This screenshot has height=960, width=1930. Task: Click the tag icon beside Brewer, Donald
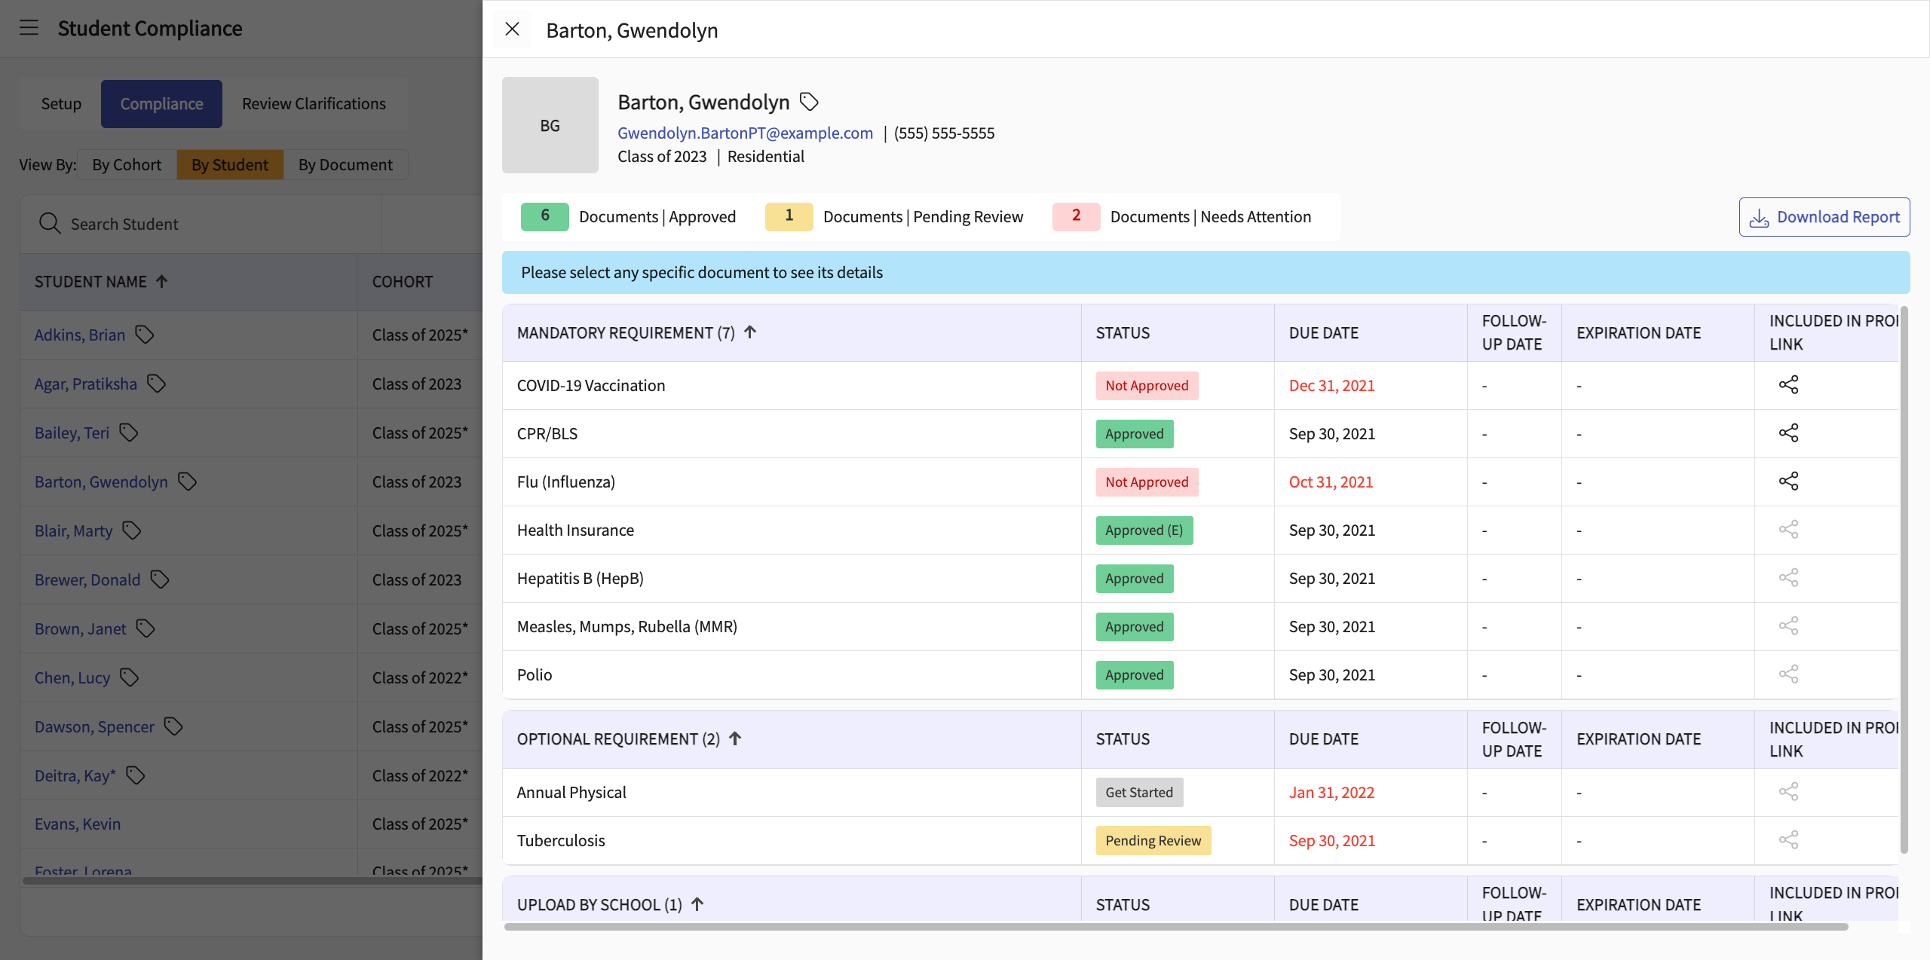160,579
